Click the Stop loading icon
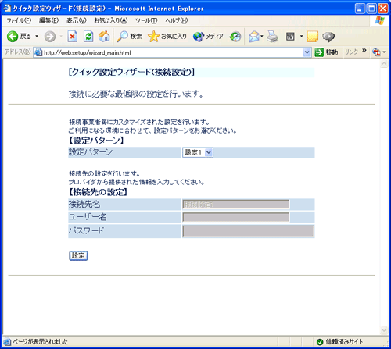 (72, 37)
